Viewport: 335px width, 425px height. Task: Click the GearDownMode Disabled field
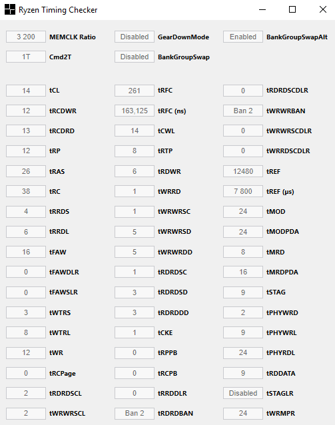pyautogui.click(x=135, y=37)
